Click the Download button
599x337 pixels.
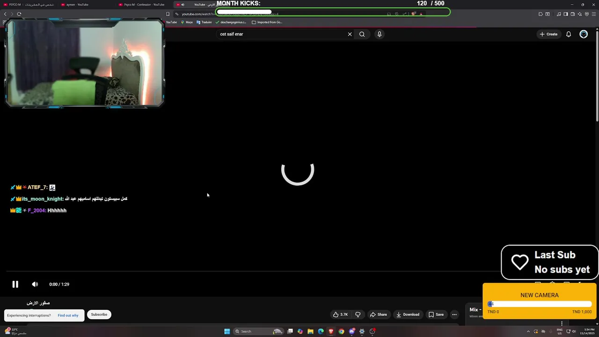[408, 315]
